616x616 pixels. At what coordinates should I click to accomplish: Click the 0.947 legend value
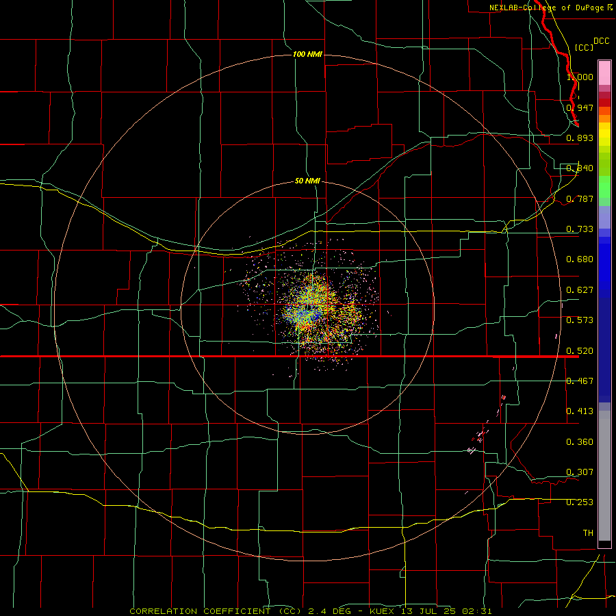[580, 107]
